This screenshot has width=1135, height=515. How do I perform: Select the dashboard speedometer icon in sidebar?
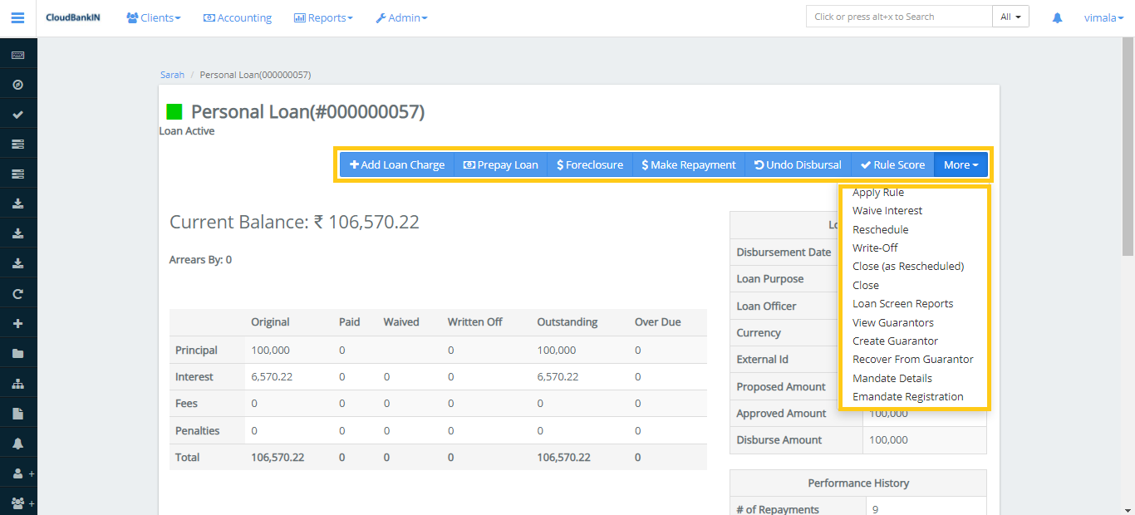tap(17, 83)
